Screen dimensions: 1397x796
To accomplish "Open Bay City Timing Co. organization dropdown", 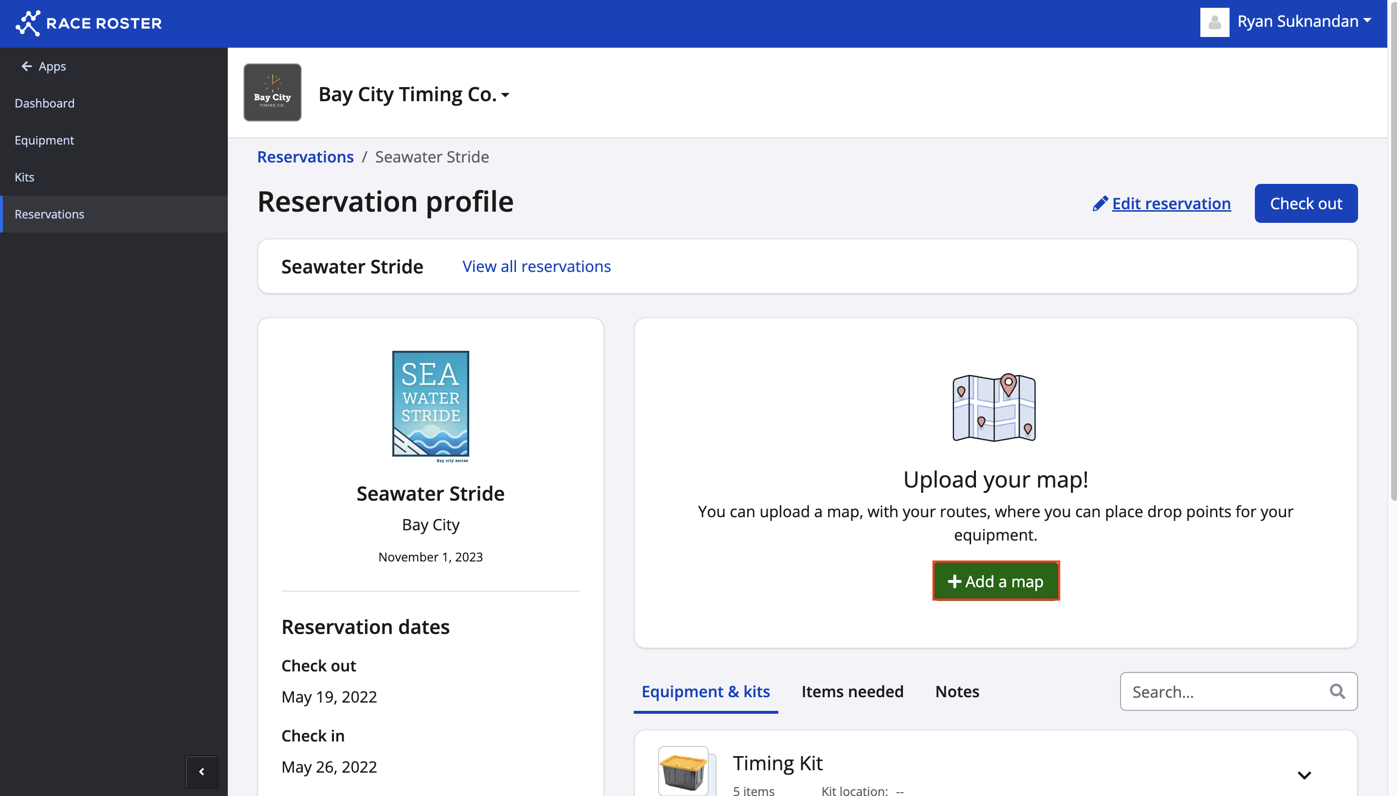I will pyautogui.click(x=414, y=94).
